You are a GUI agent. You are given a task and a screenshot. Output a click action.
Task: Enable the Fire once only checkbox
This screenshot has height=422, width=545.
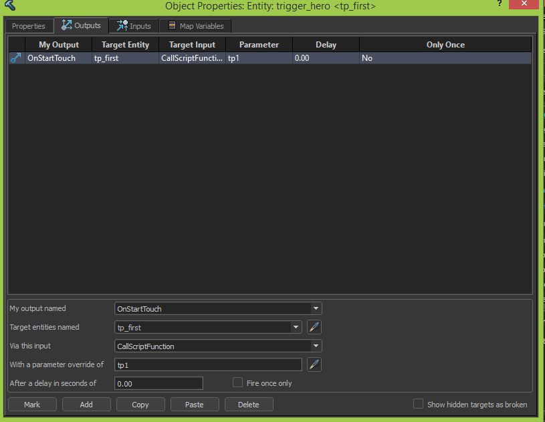point(237,383)
